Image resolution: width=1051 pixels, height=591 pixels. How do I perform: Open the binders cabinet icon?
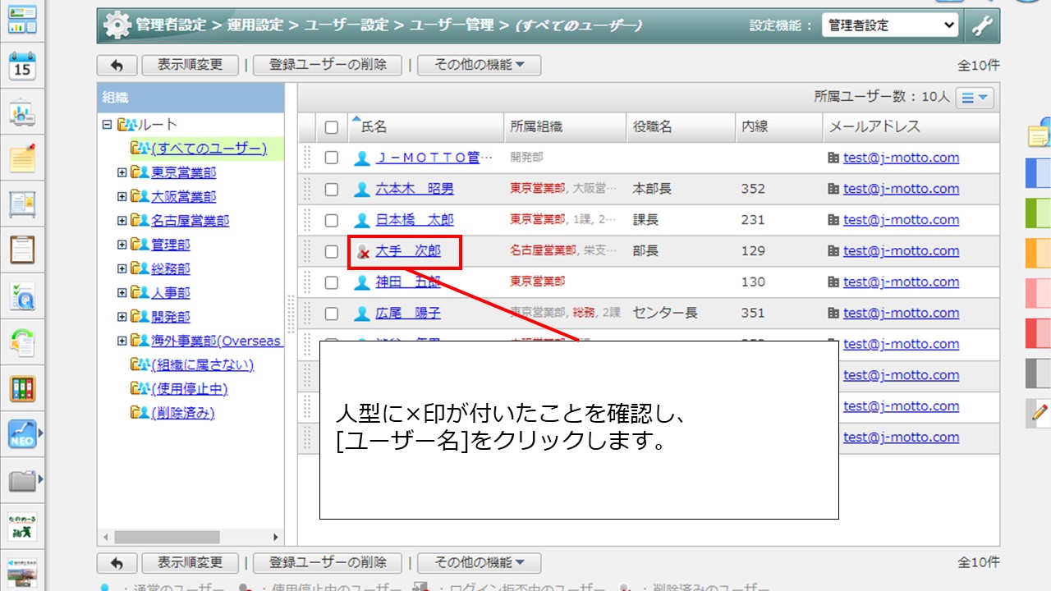(22, 388)
